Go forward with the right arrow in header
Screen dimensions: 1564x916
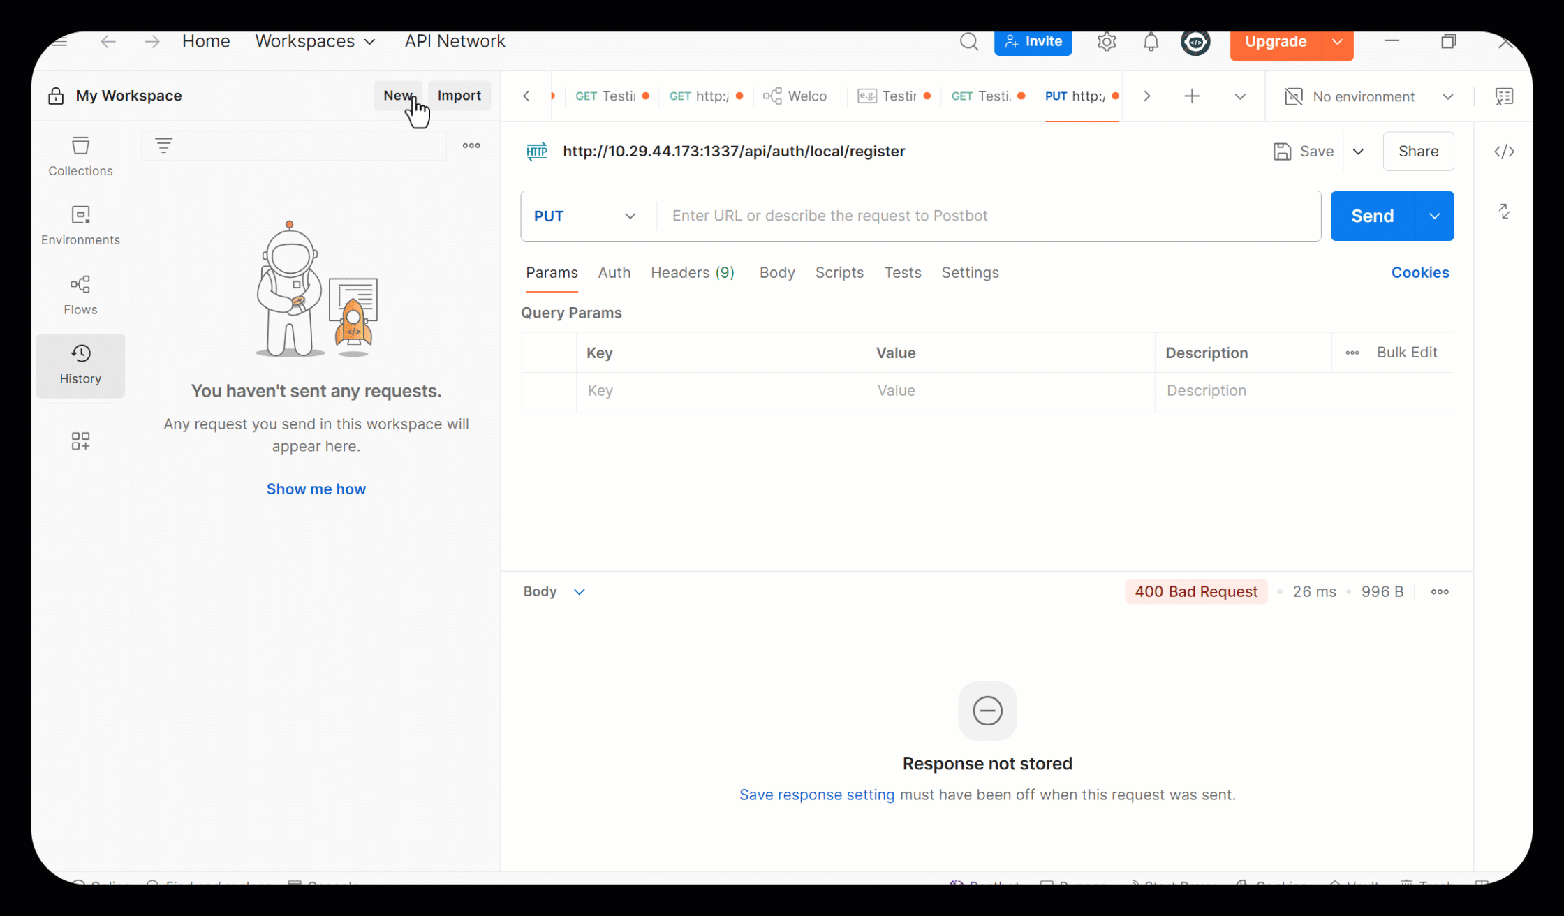152,41
